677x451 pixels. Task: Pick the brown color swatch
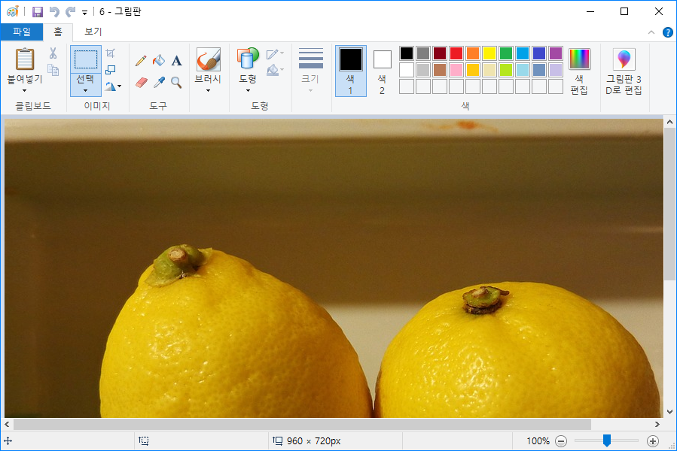440,69
